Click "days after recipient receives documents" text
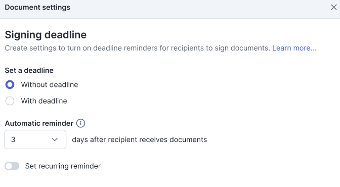Viewport: 340px width, 187px height. tap(140, 140)
